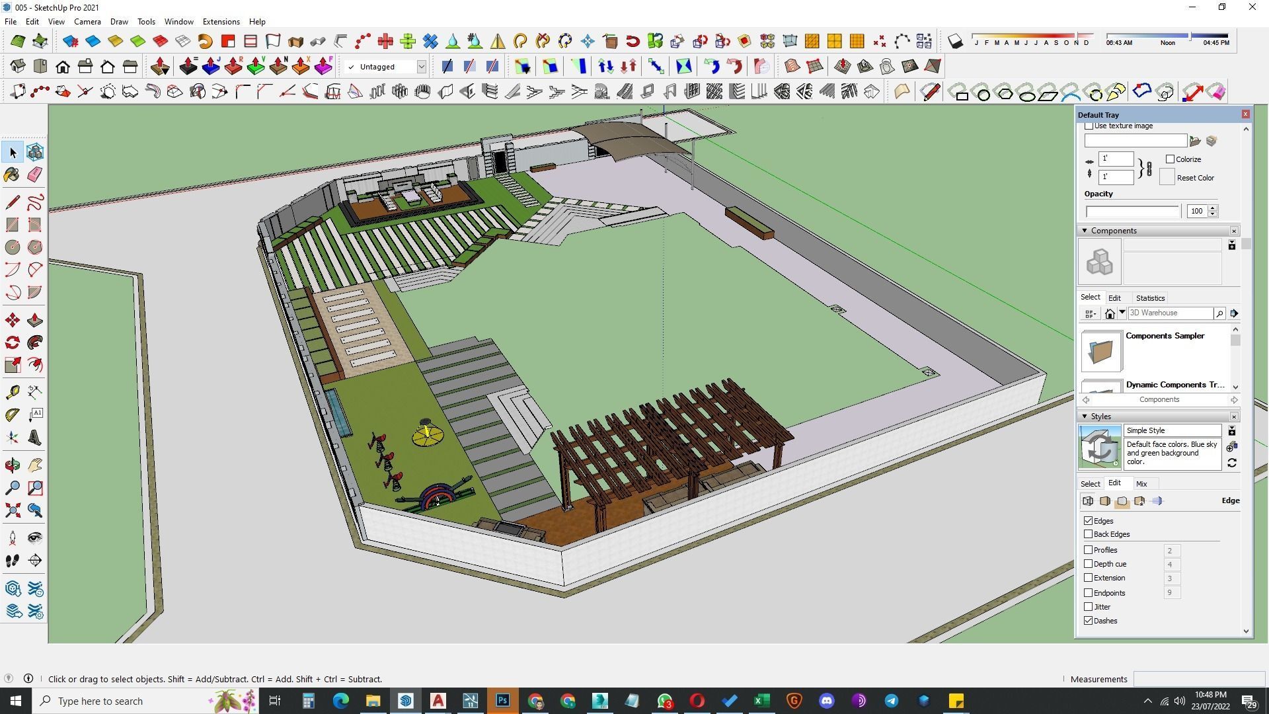1269x714 pixels.
Task: Activate the Move tool
Action: tap(13, 321)
